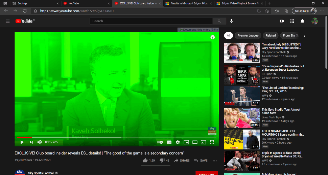Close the Settings browser tab
Viewport: 328px width, 175px height.
click(x=58, y=3)
